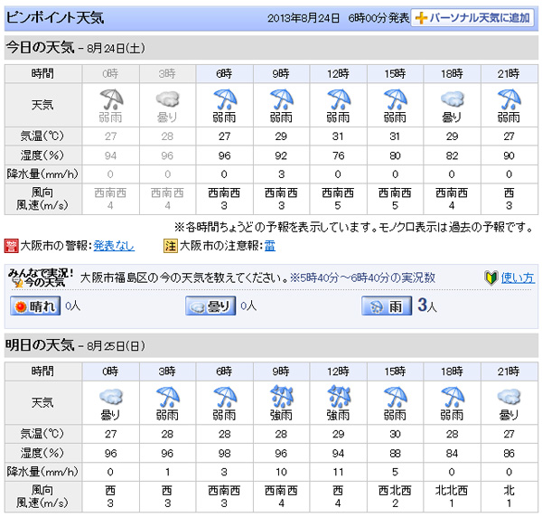The width and height of the screenshot is (542, 517).
Task: Open the 使い方 help link
Action: click(x=518, y=277)
